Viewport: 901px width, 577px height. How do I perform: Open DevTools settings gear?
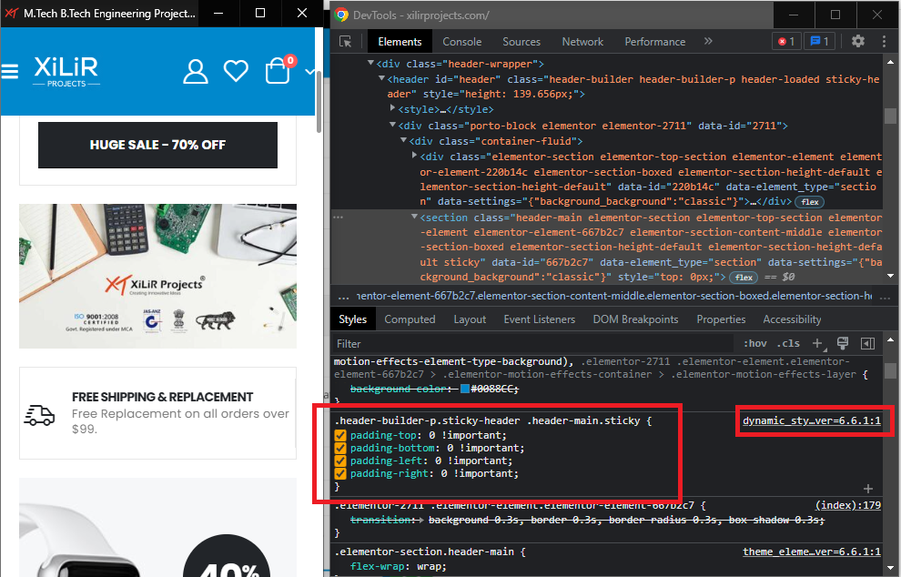coord(858,41)
